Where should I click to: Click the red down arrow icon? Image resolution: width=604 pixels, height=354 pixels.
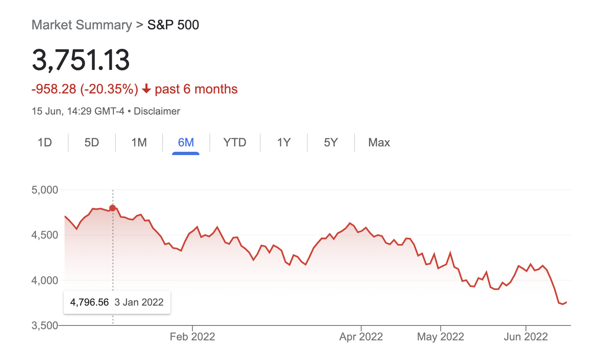(146, 89)
